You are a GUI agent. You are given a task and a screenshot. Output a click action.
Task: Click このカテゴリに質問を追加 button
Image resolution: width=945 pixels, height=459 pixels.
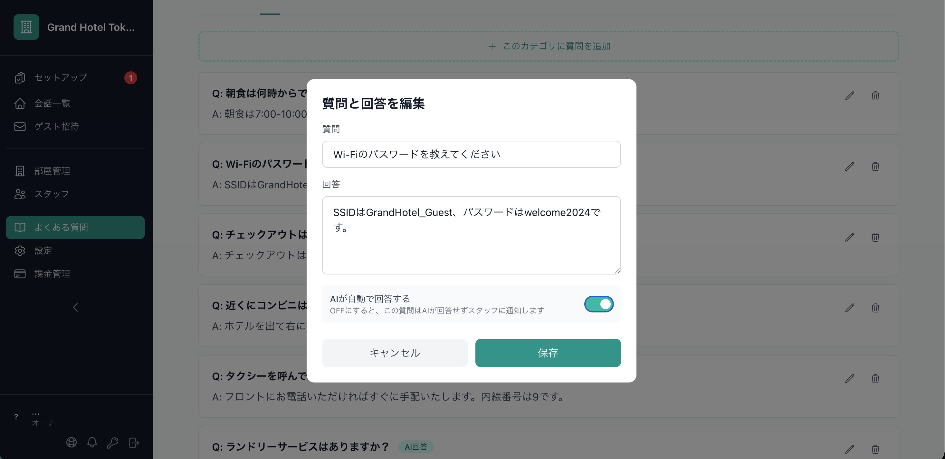[549, 46]
